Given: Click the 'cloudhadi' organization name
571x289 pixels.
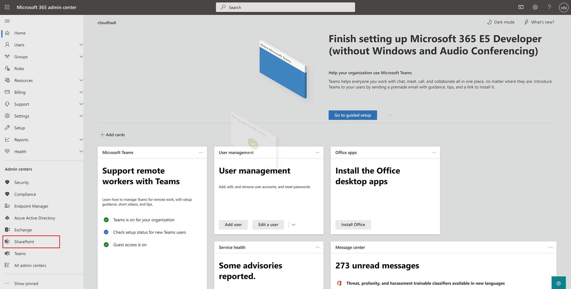Looking at the screenshot, I should 107,23.
